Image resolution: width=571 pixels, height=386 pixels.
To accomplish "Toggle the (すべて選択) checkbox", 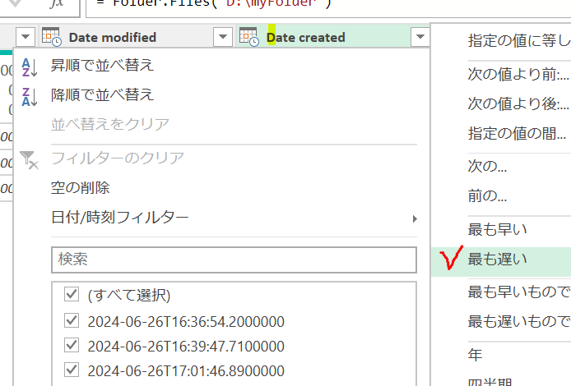I will (71, 294).
